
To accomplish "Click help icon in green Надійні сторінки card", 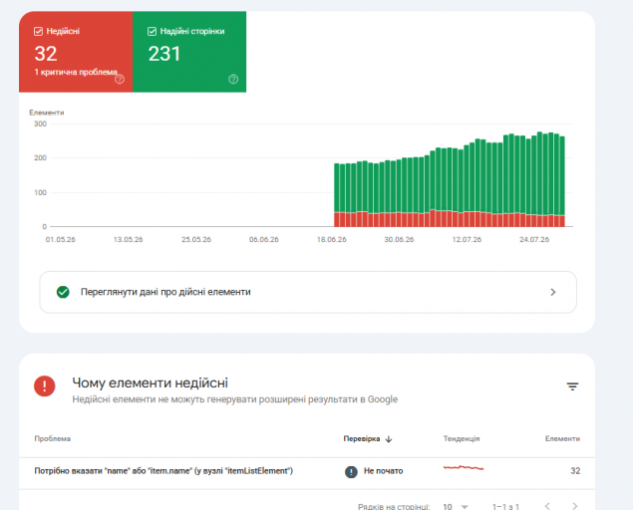I will [233, 79].
